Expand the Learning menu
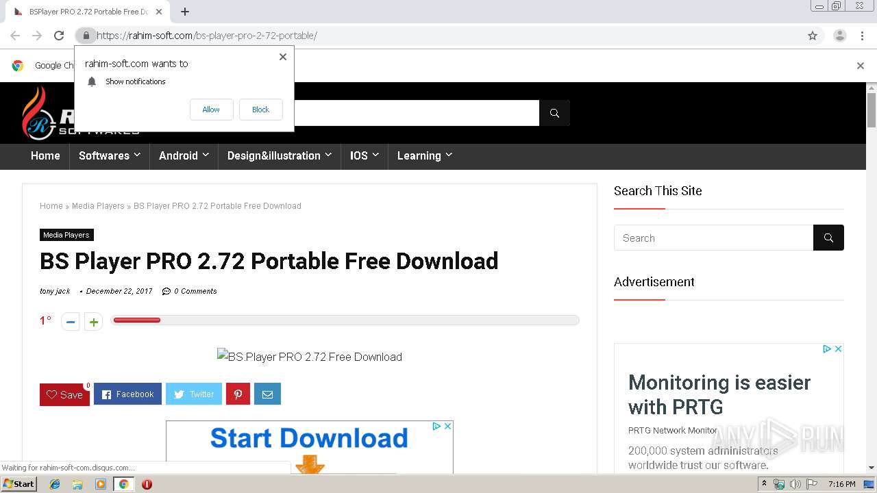The width and height of the screenshot is (877, 493). tap(425, 156)
